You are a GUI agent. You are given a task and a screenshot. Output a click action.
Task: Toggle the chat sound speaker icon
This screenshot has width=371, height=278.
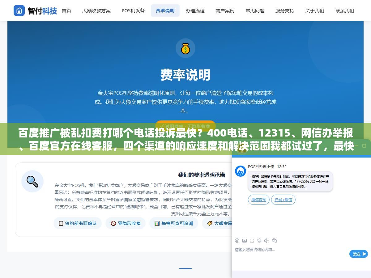pos(267,240)
